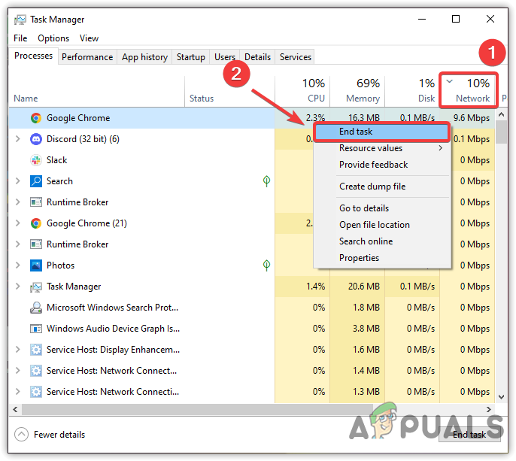Open the Options menu

[53, 38]
